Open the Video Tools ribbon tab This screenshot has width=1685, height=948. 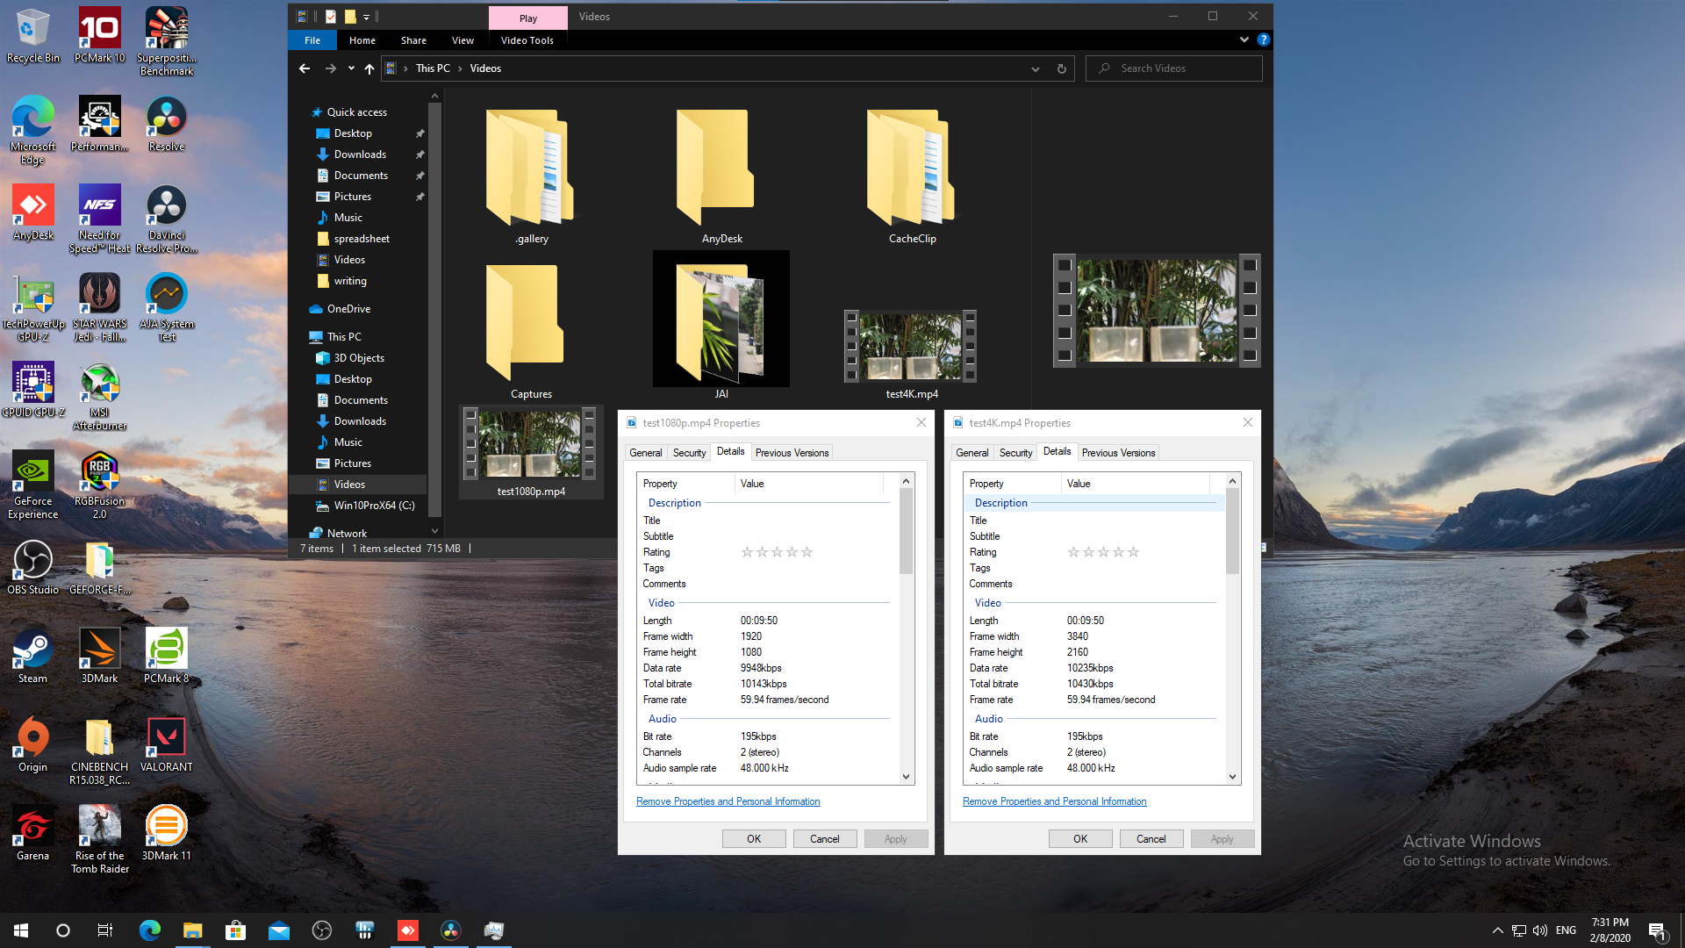click(x=527, y=40)
